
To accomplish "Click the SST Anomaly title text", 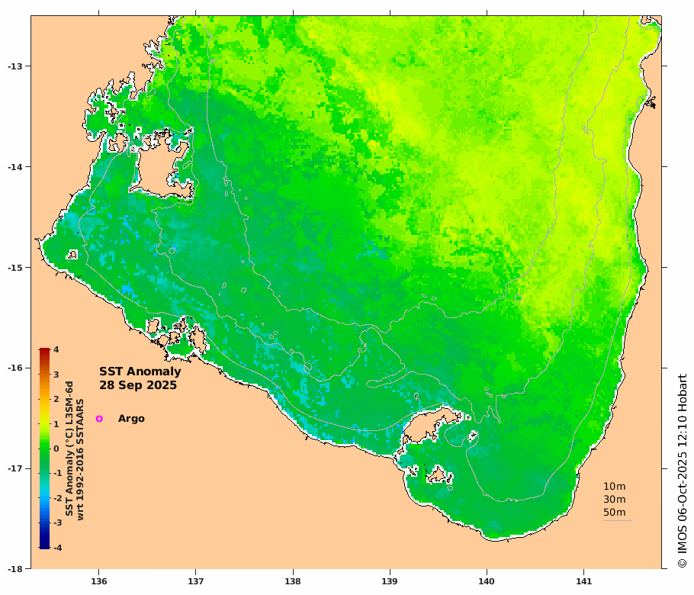I will (x=140, y=371).
